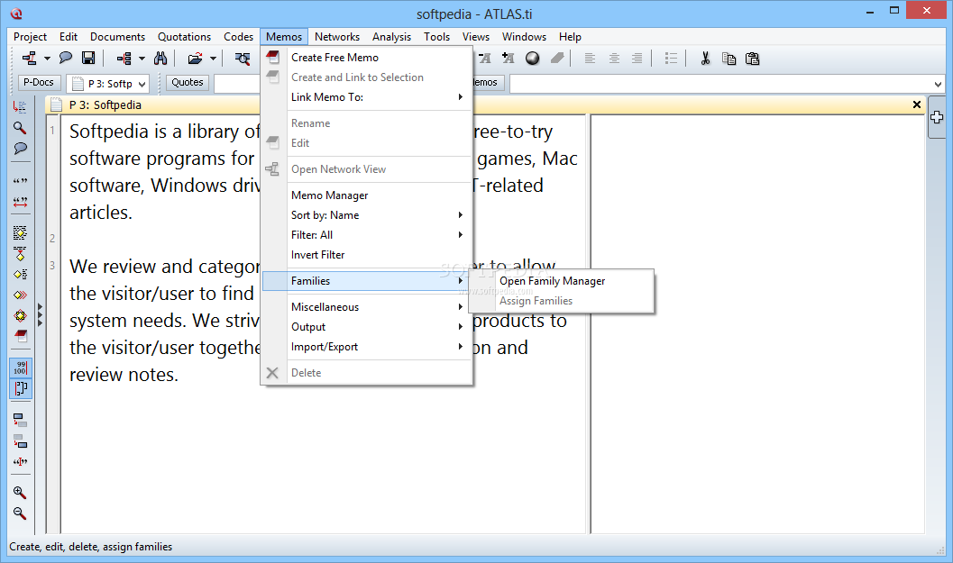
Task: Click the code-by-list icon in sidebar
Action: pyautogui.click(x=20, y=274)
